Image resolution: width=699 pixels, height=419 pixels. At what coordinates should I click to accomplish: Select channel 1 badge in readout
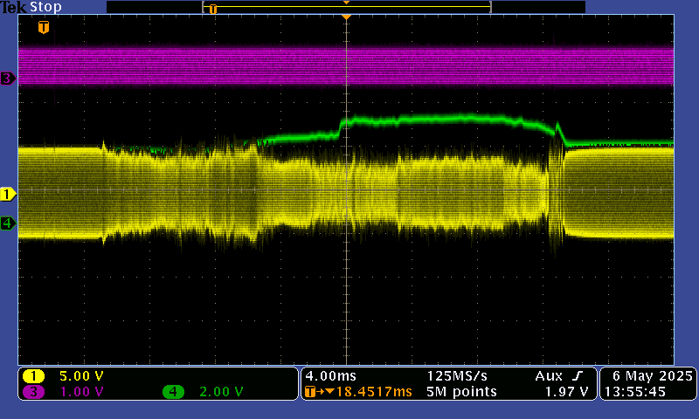click(34, 375)
